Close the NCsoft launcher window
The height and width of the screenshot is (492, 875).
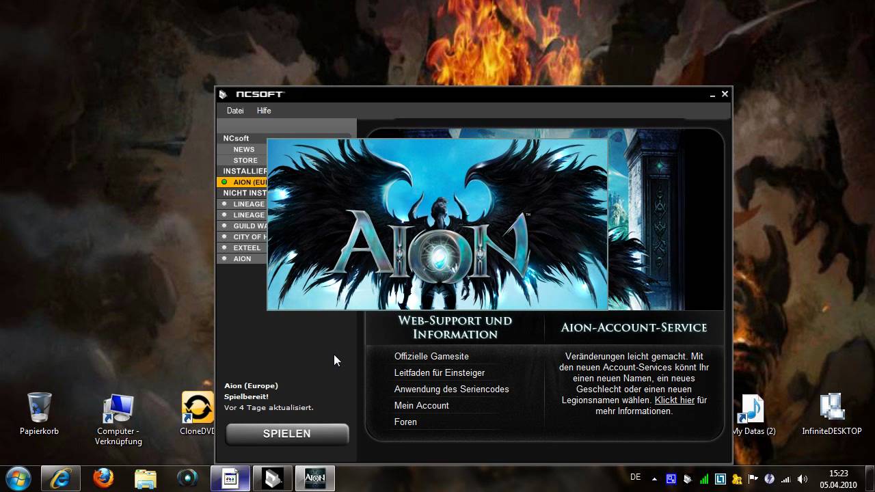point(725,94)
